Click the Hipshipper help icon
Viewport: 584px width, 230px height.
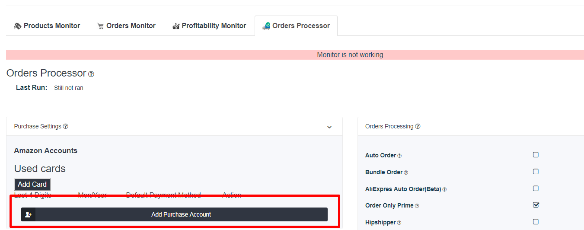coord(399,223)
